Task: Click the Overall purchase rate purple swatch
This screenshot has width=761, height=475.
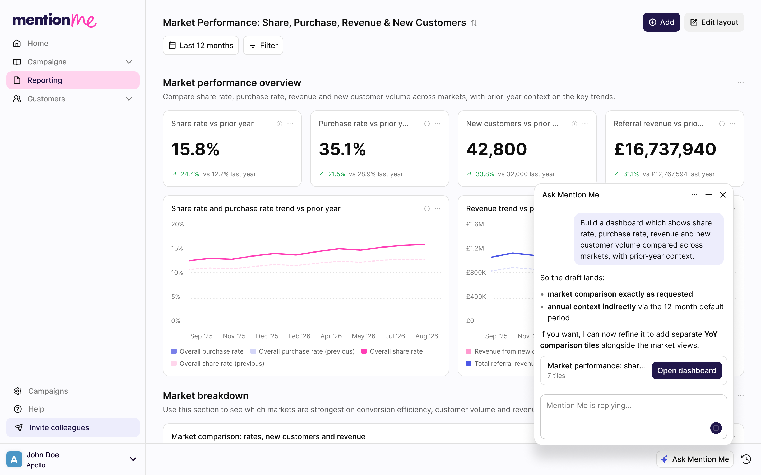Action: [x=174, y=351]
